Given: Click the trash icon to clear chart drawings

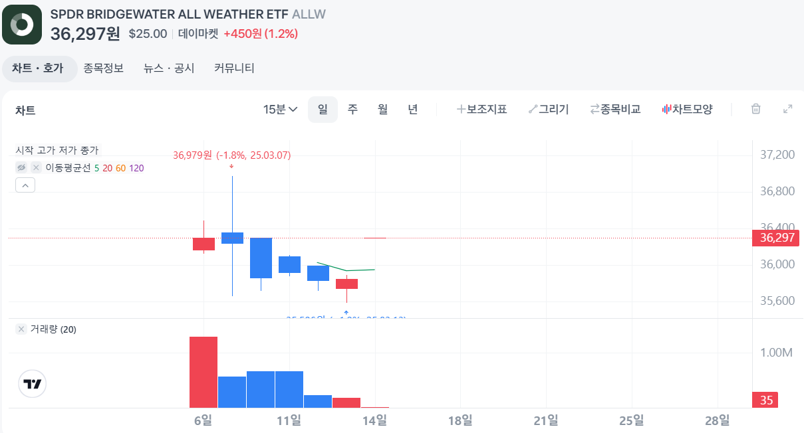Looking at the screenshot, I should tap(755, 108).
